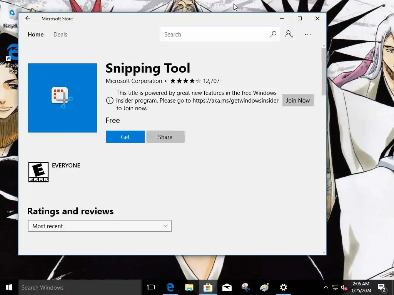Screen dimensions: 394x295
Task: Click the information circle icon
Action: [x=110, y=101]
